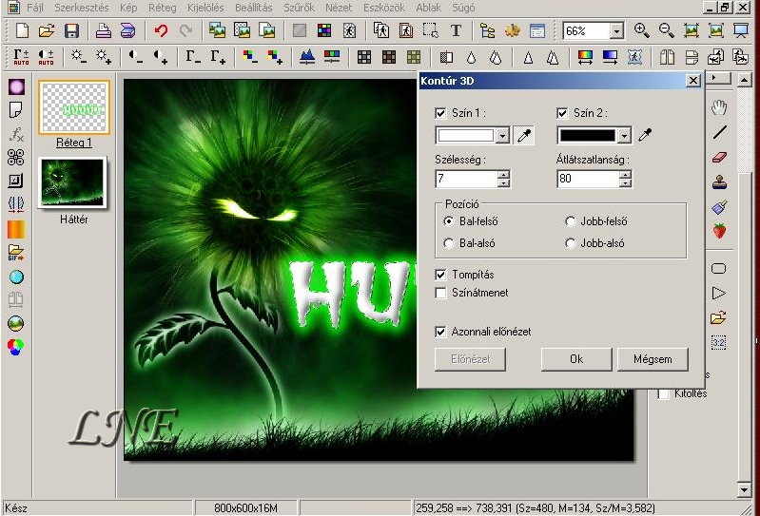Open the Szűrők menu
Image resolution: width=760 pixels, height=516 pixels.
click(299, 8)
